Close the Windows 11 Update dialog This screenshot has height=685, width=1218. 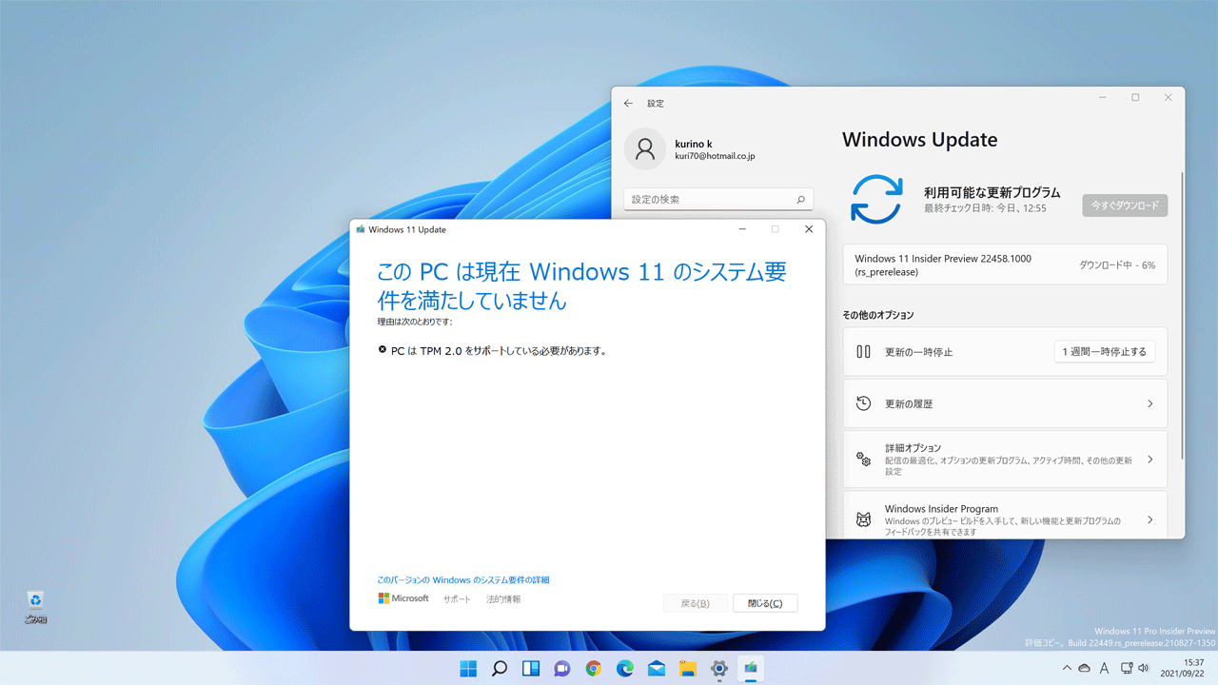809,229
